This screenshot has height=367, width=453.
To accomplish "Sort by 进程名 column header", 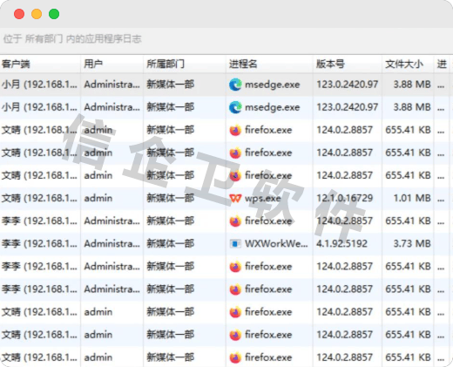I will pos(243,64).
